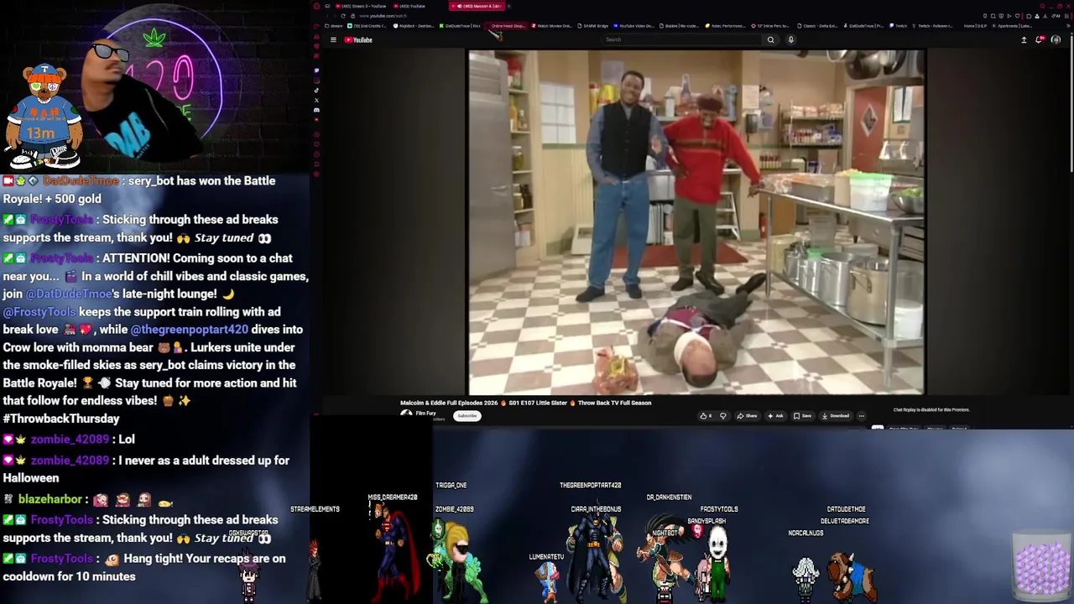Open the Home D.E.P bookmark
Screen dimensions: 1074x604
975,26
